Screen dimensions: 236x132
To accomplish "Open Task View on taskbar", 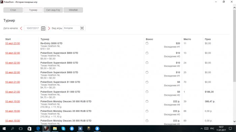I will click(x=21, y=129).
